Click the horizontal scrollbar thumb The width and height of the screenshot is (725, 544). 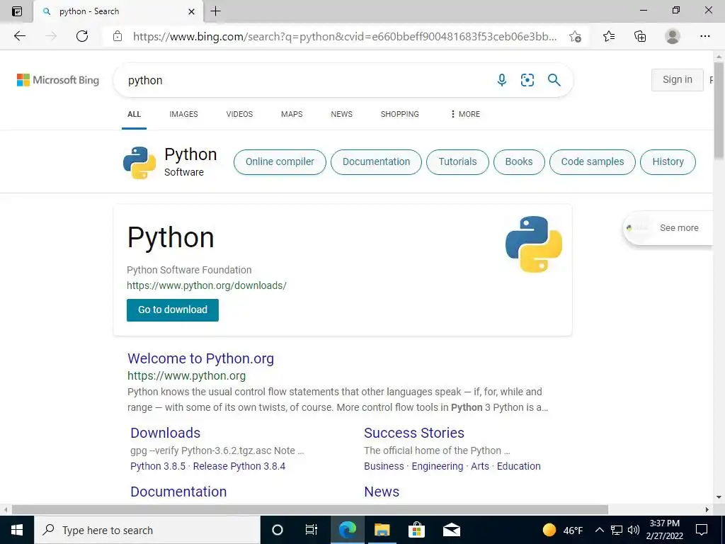[310, 509]
